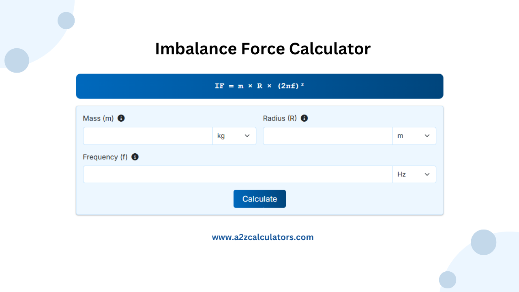
Task: Open the Hz frequency unit dropdown
Action: 414,174
